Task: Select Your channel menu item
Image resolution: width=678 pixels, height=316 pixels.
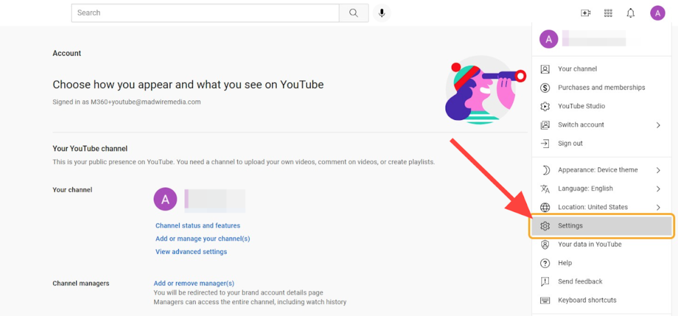Action: (x=577, y=69)
